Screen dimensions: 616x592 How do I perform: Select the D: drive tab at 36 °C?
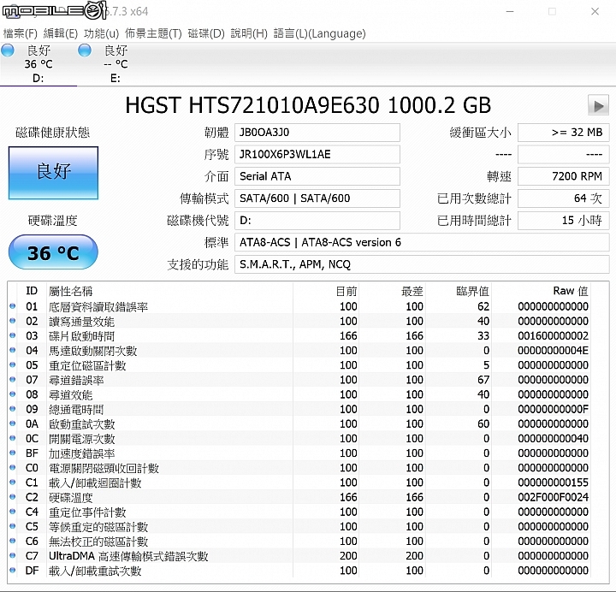[38, 63]
